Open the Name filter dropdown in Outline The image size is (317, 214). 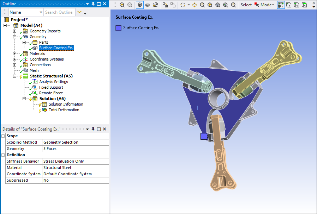(41, 12)
